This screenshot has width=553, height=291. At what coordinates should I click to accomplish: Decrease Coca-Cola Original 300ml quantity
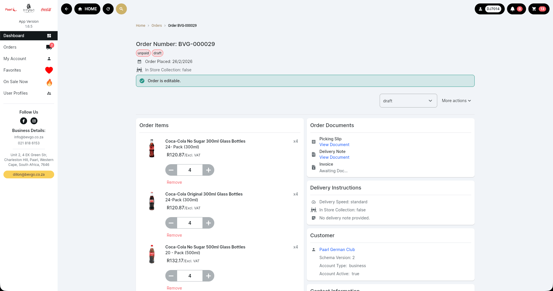pos(171,223)
